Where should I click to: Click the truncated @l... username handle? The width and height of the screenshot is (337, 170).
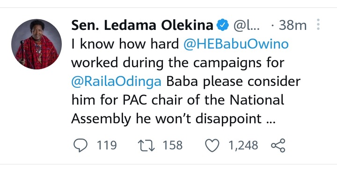(246, 26)
